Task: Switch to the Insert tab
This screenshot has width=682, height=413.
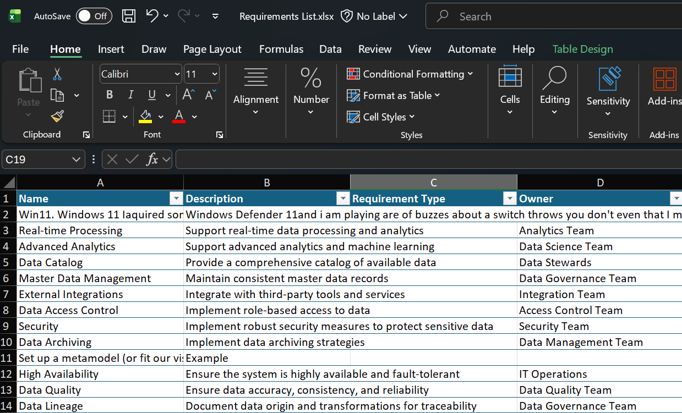Action: click(111, 49)
